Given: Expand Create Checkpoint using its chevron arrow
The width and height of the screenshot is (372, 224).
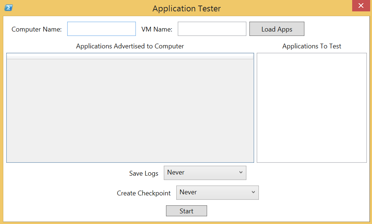Looking at the screenshot, I should click(x=253, y=192).
